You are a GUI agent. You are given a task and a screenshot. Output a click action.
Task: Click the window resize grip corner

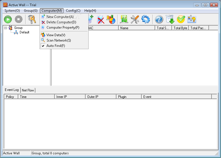tap(216, 153)
